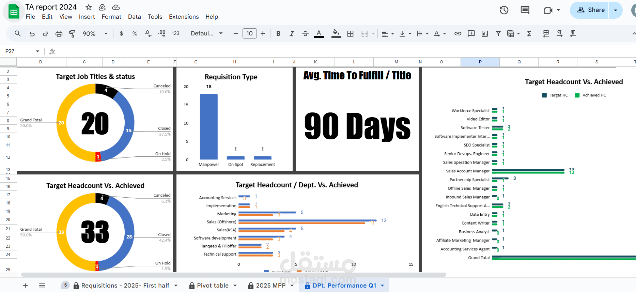Screen dimensions: 636x292
Task: Click the horizontal scrollbar
Action: [234, 275]
